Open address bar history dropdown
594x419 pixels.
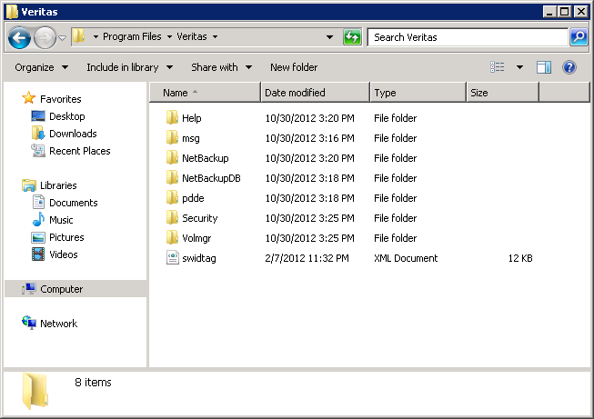(329, 37)
